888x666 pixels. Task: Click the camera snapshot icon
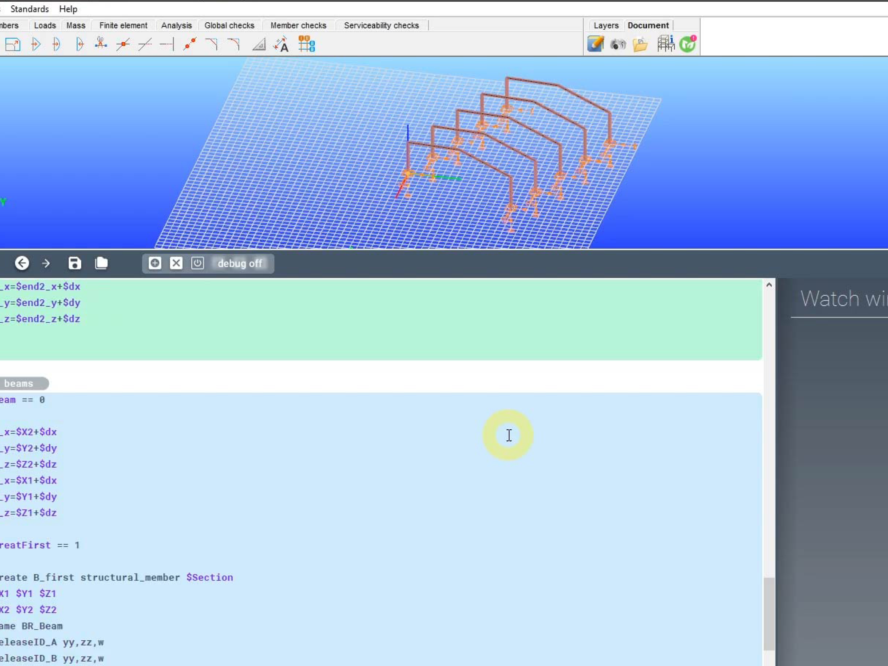[618, 44]
